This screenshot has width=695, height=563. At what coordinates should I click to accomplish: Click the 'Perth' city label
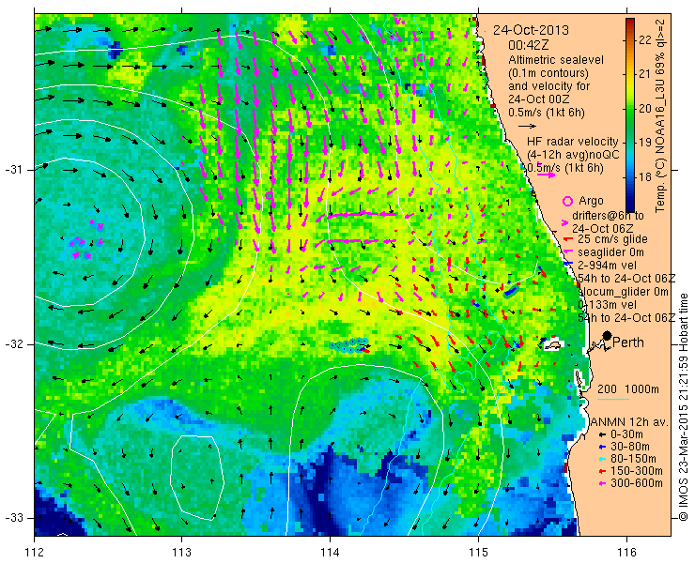click(x=628, y=342)
